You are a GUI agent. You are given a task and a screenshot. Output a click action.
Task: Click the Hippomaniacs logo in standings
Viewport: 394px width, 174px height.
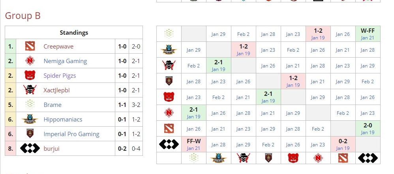coord(30,119)
